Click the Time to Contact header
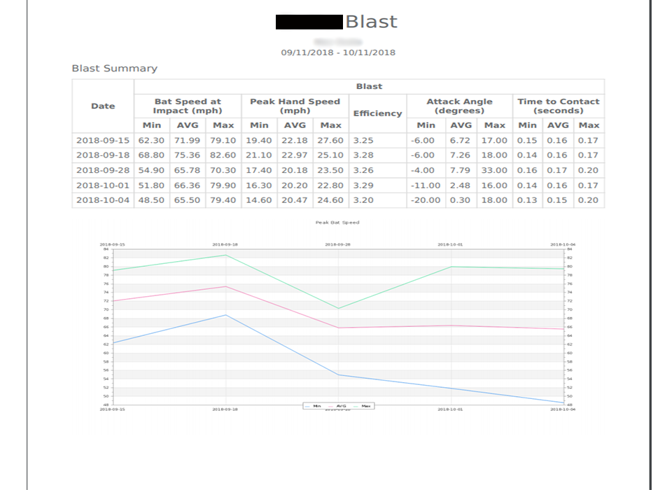Image resolution: width=665 pixels, height=490 pixels. coord(558,106)
